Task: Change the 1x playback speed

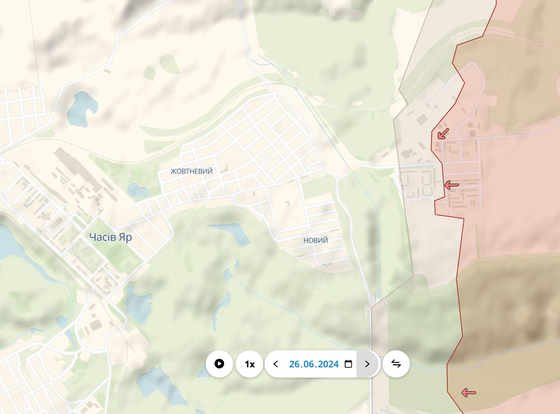Action: (x=249, y=364)
